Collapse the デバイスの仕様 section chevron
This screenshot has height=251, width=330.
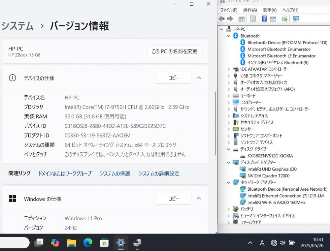pos(199,78)
